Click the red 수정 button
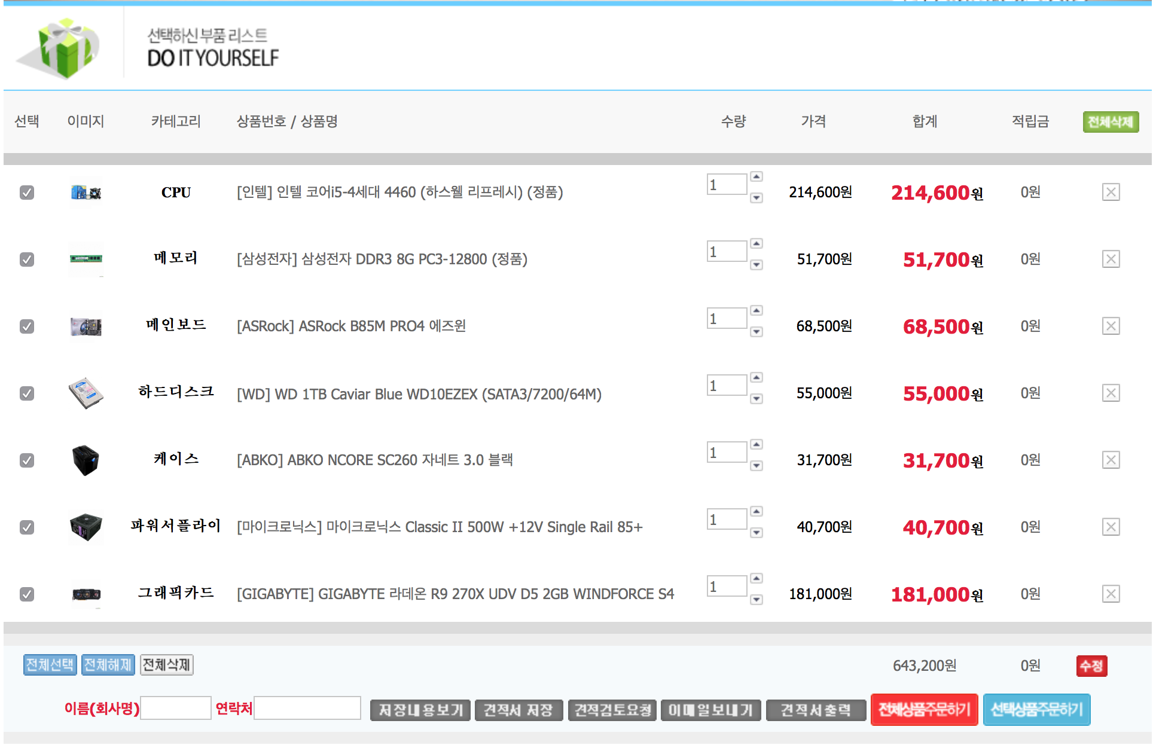 1091,666
